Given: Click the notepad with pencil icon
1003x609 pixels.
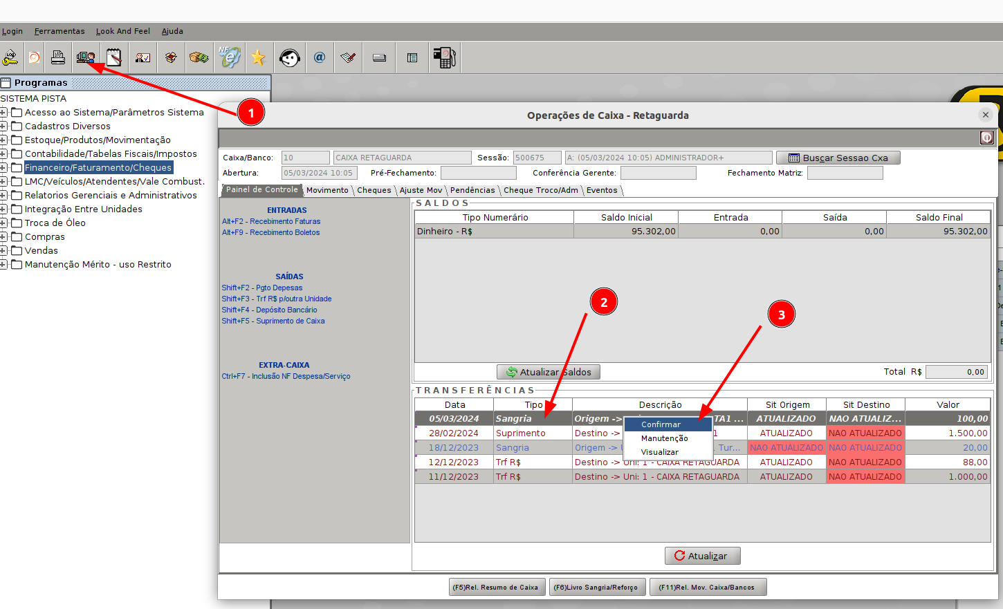Looking at the screenshot, I should click(114, 58).
